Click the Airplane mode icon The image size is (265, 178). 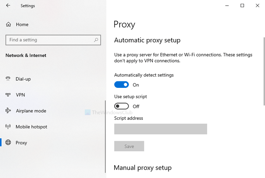pyautogui.click(x=8, y=111)
